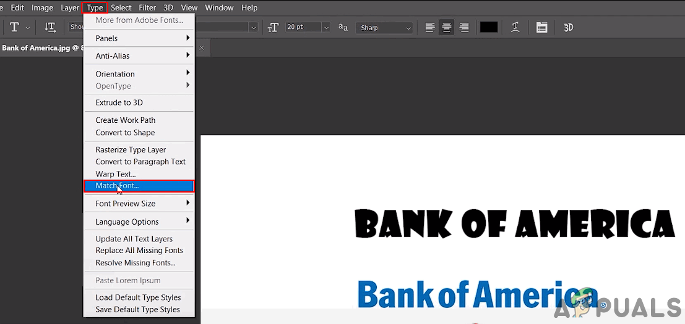Open the Font Preview Size submenu
The width and height of the screenshot is (685, 324).
click(139, 204)
